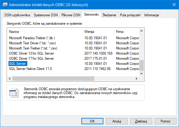Close the ODBC Administrator window

pos(174,5)
